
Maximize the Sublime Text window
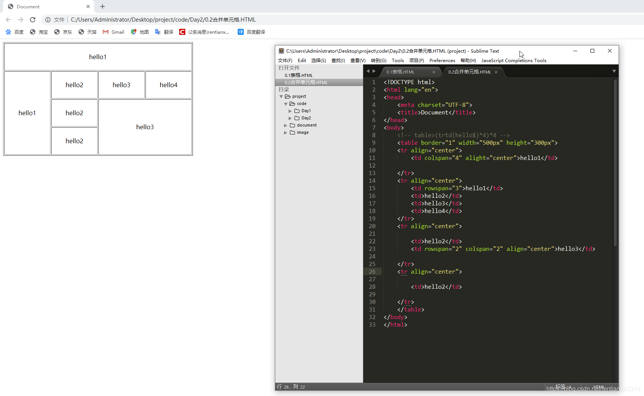pyautogui.click(x=592, y=51)
